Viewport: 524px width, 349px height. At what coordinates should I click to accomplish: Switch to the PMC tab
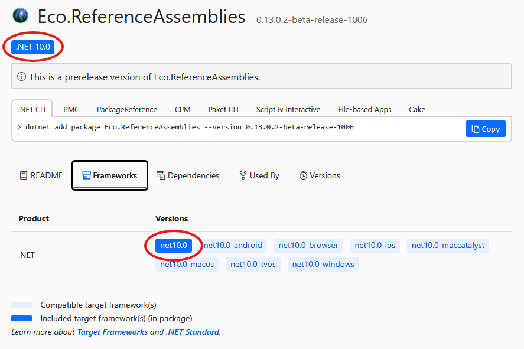pyautogui.click(x=71, y=110)
